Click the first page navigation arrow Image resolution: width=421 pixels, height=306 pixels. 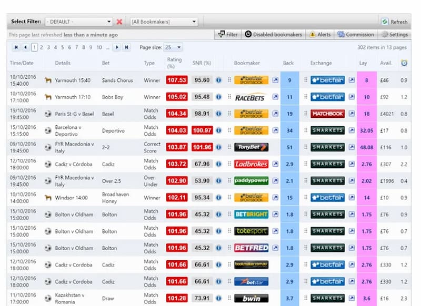click(x=17, y=46)
